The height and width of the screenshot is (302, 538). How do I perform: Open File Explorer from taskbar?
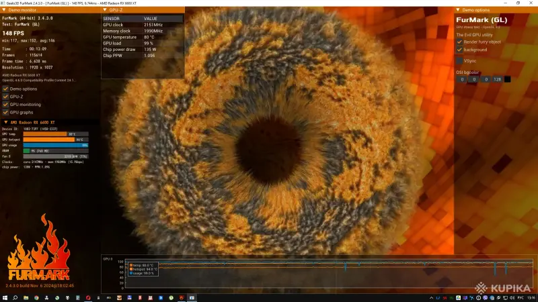[x=26, y=298]
